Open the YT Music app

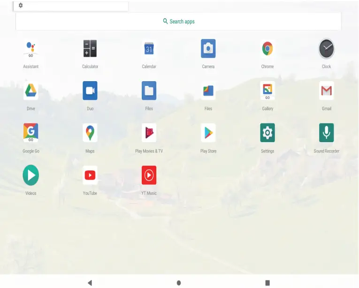[149, 175]
